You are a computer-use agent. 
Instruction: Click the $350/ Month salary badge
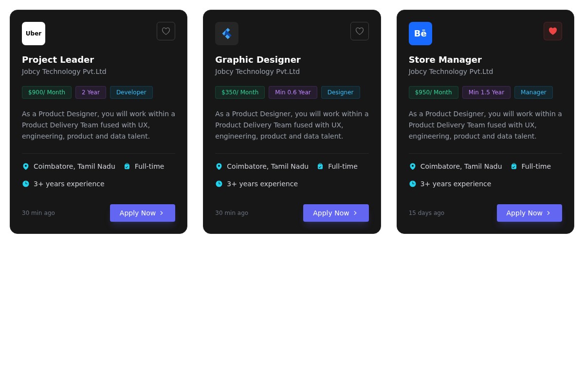(240, 92)
